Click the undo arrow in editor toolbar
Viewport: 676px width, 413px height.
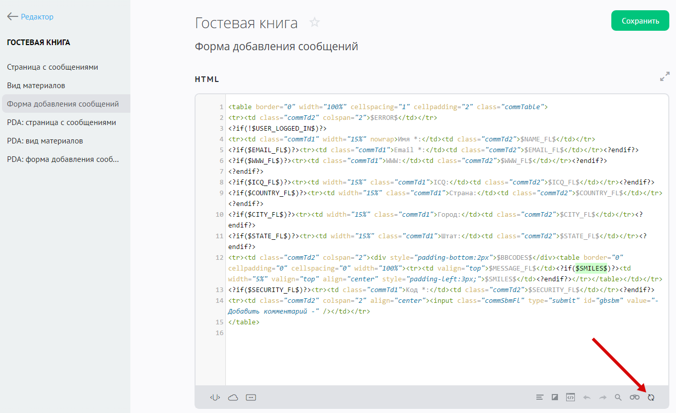point(587,397)
